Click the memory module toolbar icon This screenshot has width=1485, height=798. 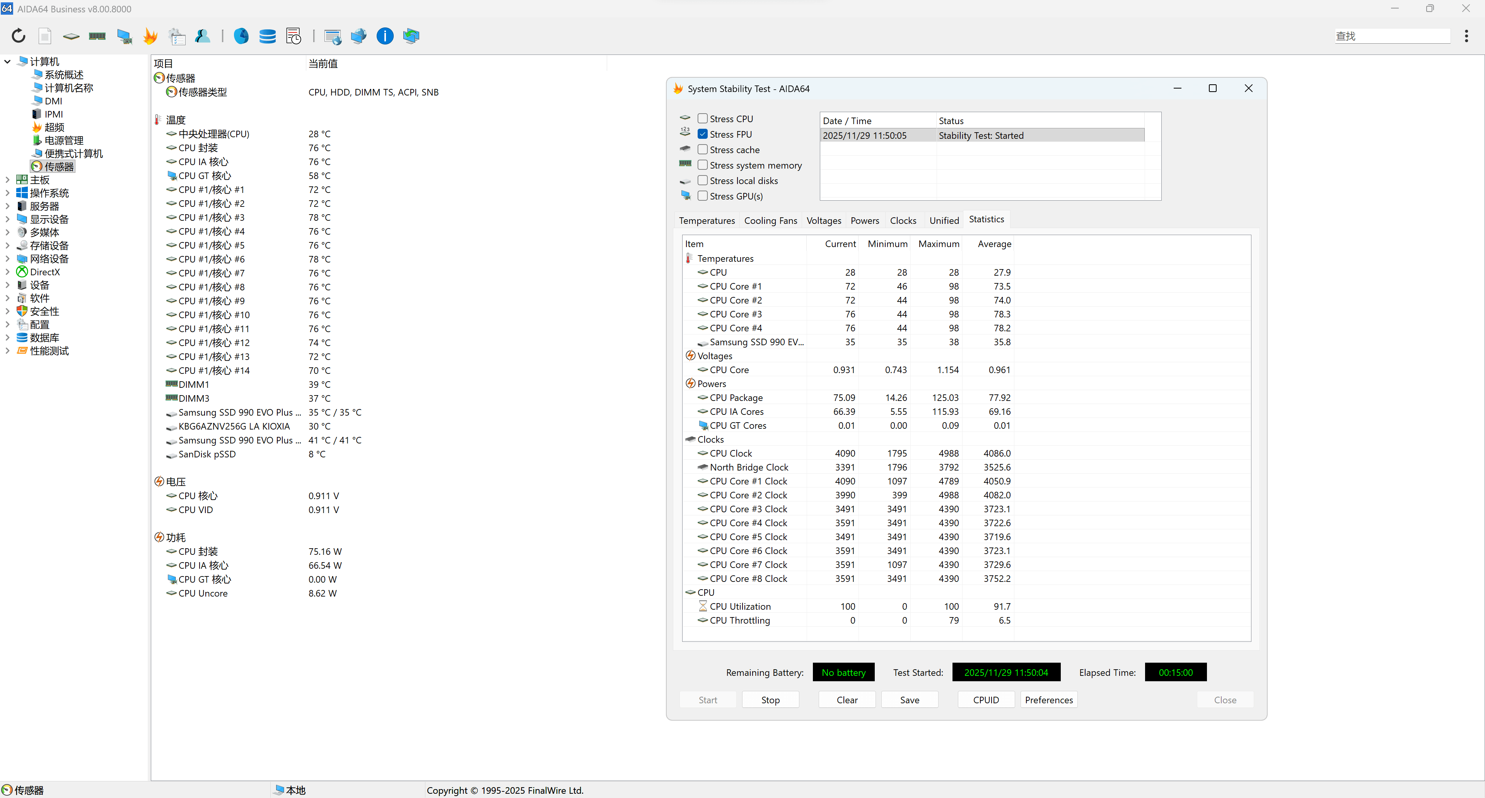click(97, 36)
